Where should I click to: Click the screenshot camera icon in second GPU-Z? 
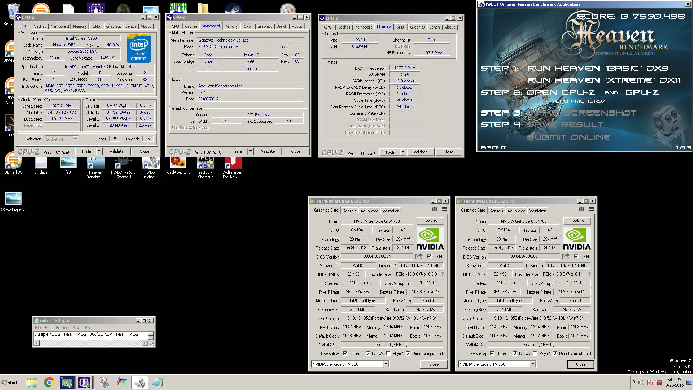[x=581, y=209]
